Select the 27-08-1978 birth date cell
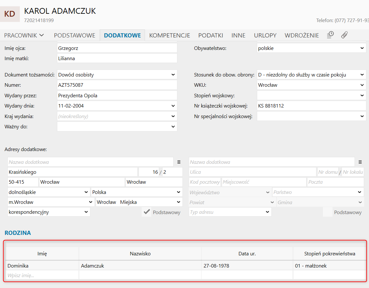Image resolution: width=369 pixels, height=288 pixels. point(247,266)
